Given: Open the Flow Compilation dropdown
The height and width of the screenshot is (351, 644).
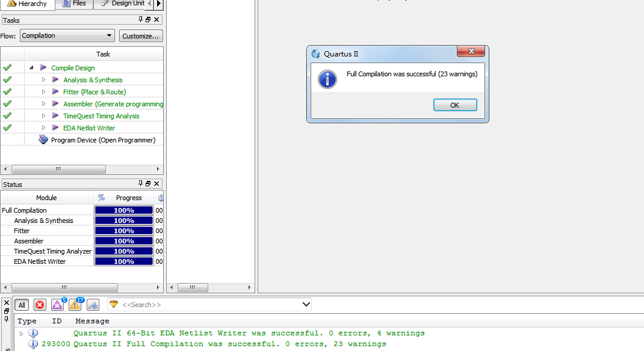Looking at the screenshot, I should tap(67, 35).
